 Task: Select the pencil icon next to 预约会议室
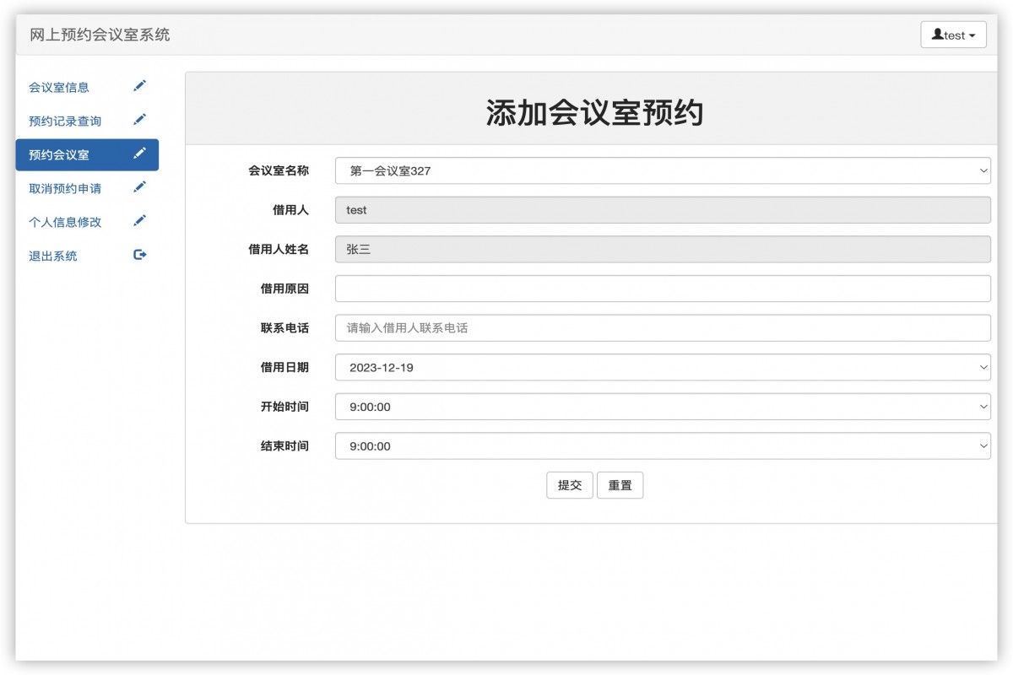point(140,154)
